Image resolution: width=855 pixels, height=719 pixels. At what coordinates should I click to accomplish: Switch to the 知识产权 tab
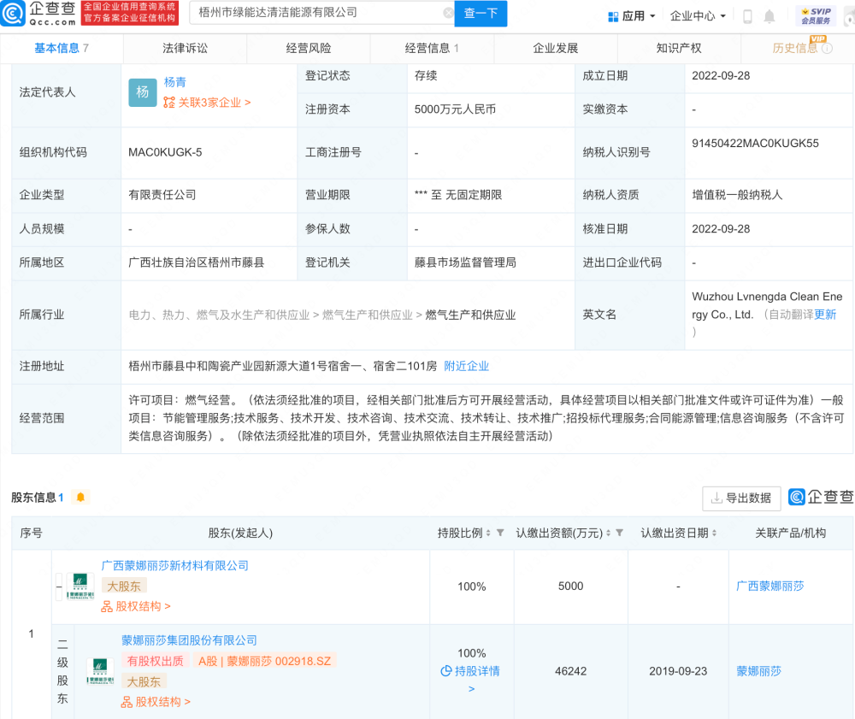[678, 49]
